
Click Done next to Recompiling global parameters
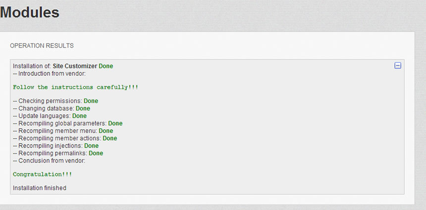pos(115,123)
